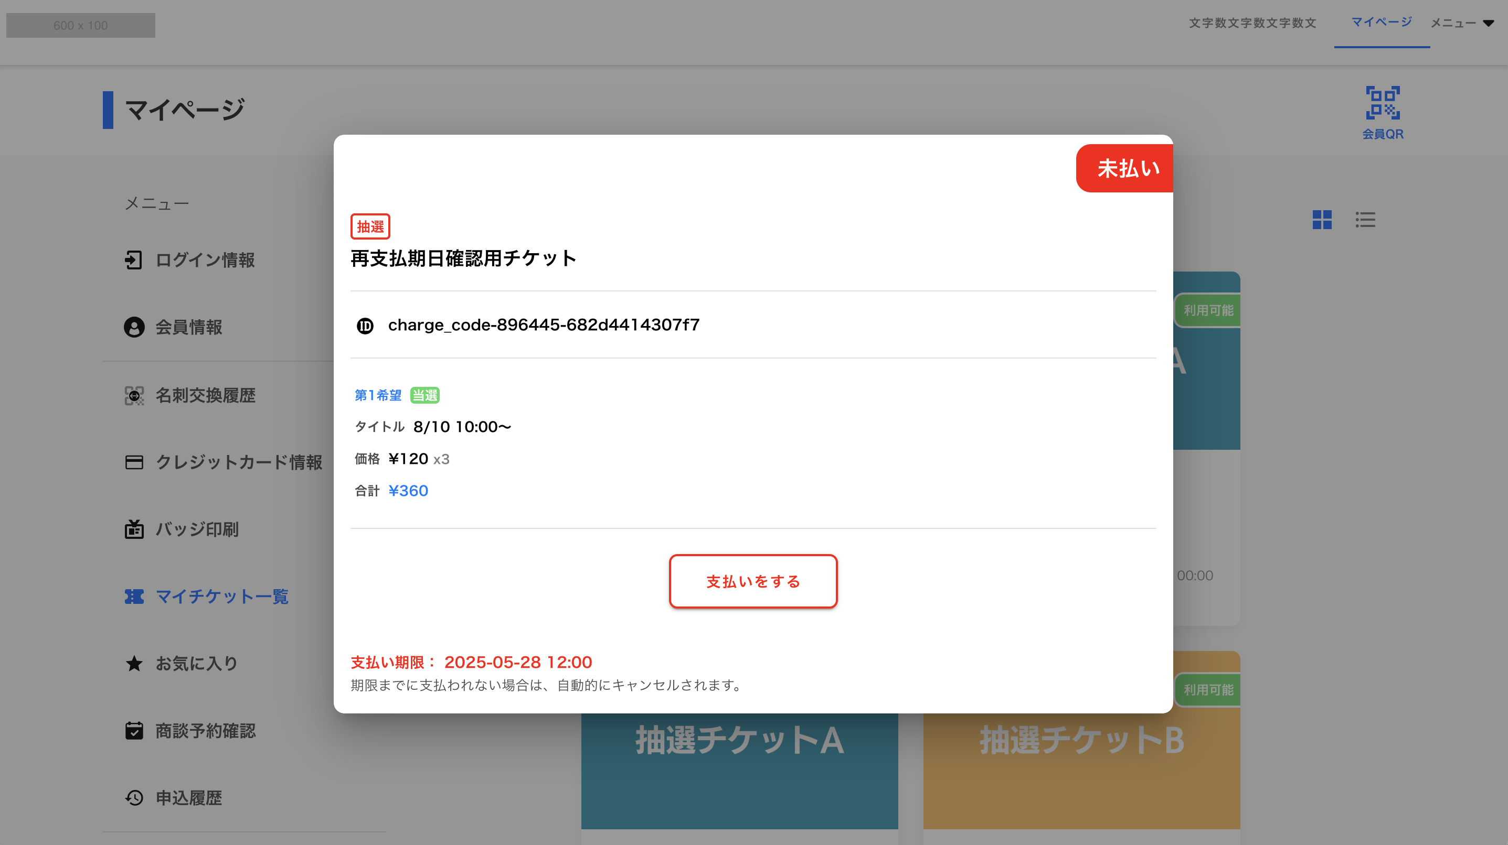This screenshot has width=1508, height=845.
Task: Click the meeting reservation calendar icon
Action: pos(134,730)
